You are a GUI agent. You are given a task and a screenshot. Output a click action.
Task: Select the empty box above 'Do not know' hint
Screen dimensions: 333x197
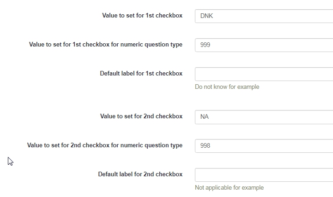[264, 74]
